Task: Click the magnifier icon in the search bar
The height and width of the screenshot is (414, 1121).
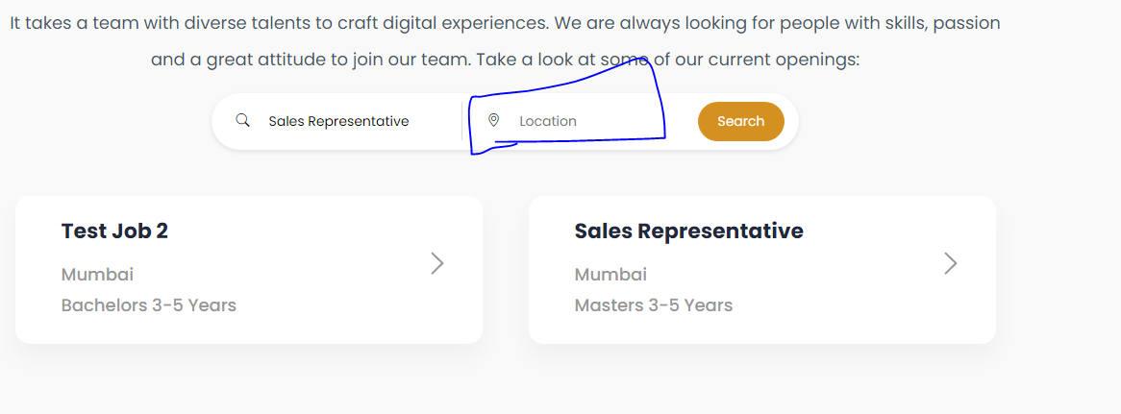Action: tap(243, 121)
